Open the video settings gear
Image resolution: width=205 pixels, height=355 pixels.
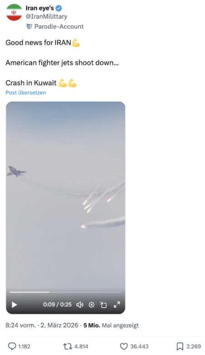coord(92,305)
